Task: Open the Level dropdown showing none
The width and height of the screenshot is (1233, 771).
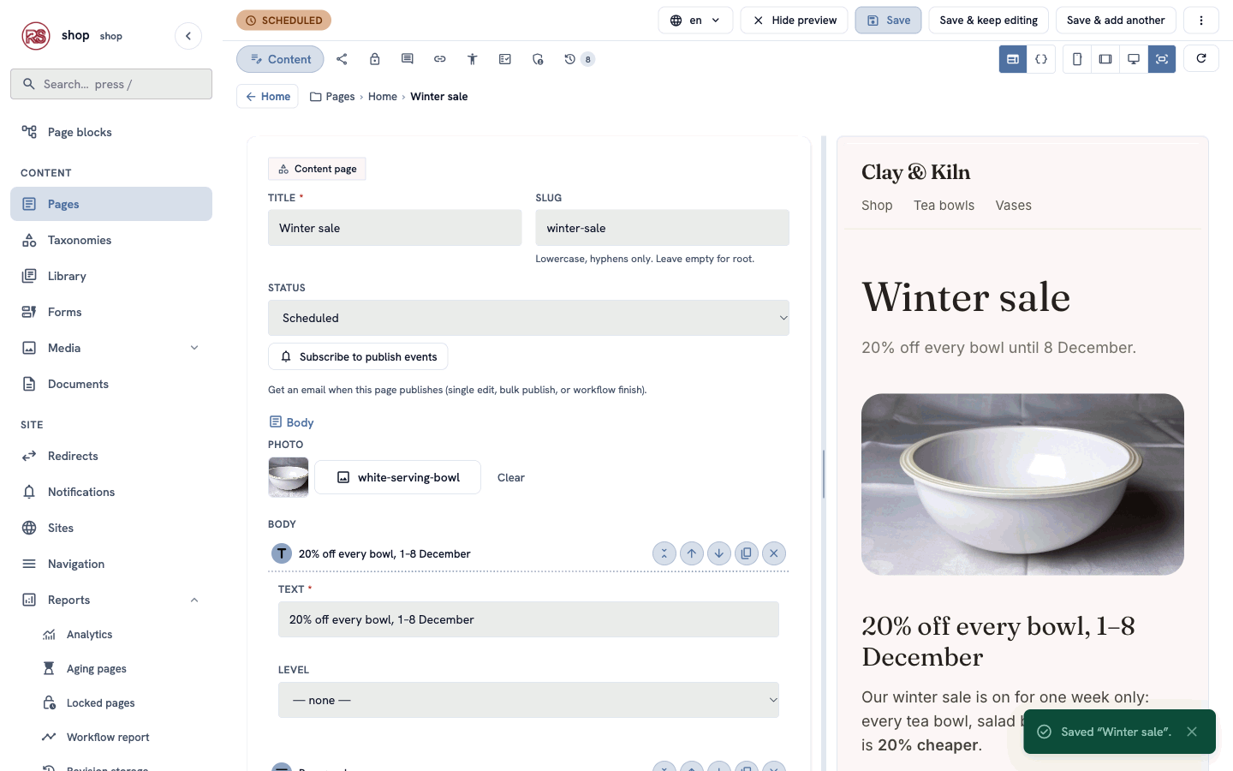Action: [x=528, y=700]
